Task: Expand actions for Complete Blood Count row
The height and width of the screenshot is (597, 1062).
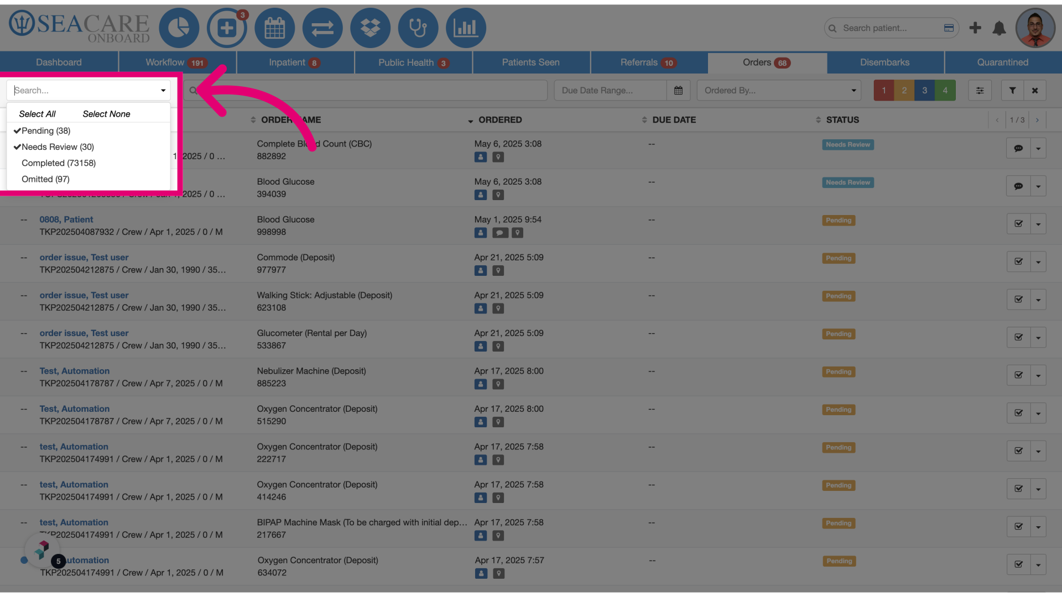Action: (x=1038, y=148)
